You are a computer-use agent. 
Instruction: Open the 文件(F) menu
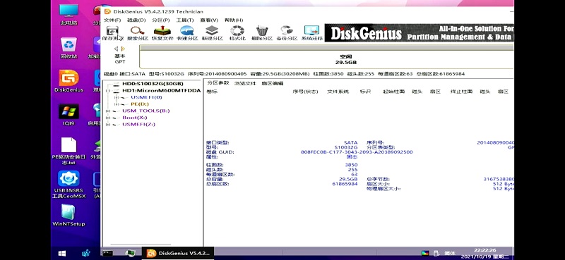pyautogui.click(x=112, y=20)
